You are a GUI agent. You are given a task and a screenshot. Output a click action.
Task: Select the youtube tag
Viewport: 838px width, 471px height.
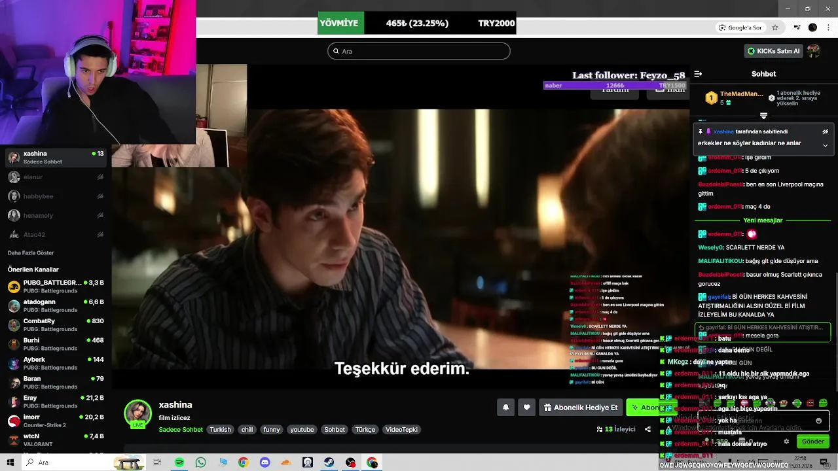tap(302, 430)
